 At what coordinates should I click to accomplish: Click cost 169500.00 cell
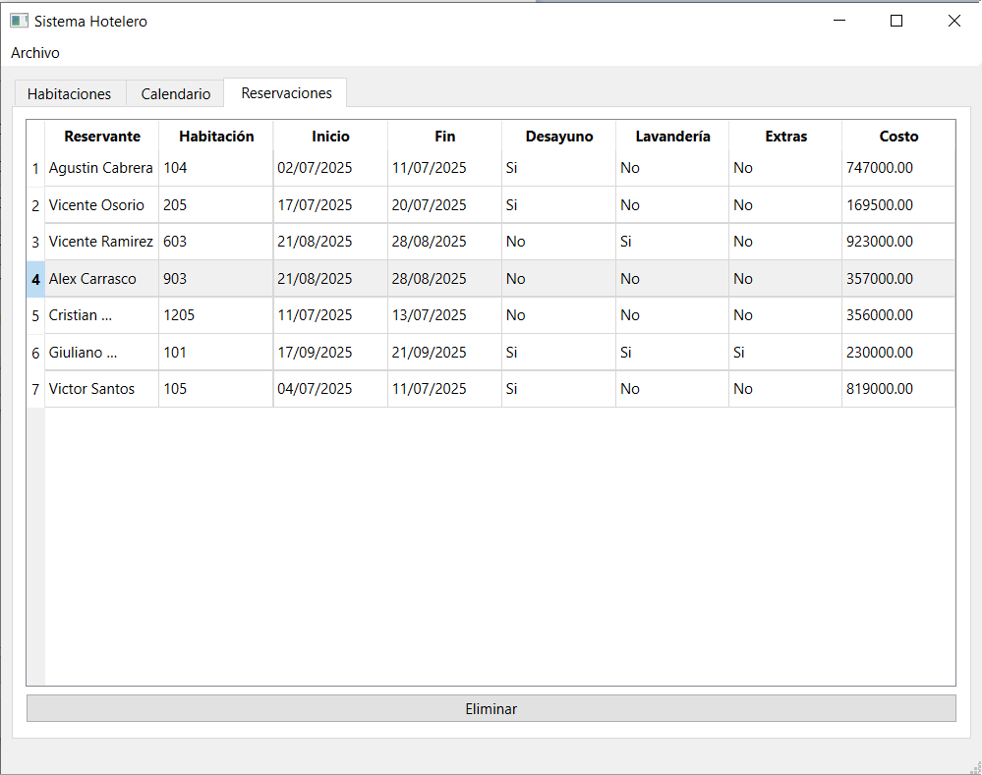tap(898, 204)
